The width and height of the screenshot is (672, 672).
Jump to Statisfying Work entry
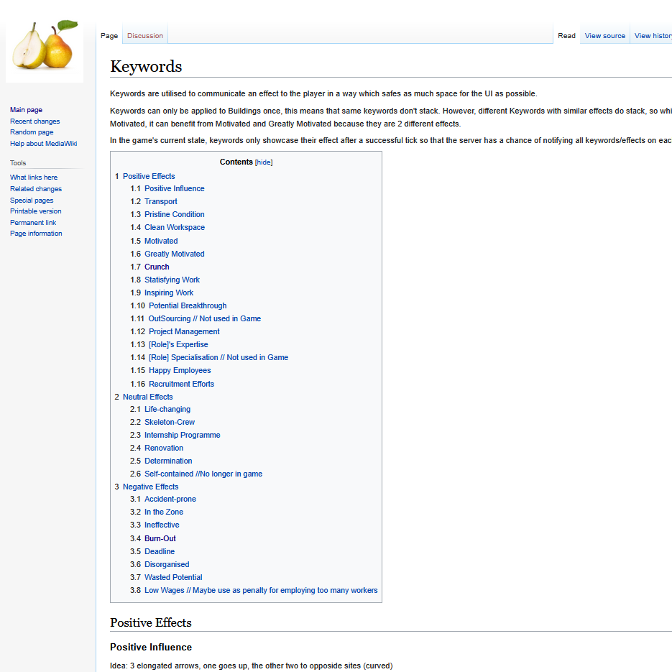172,280
